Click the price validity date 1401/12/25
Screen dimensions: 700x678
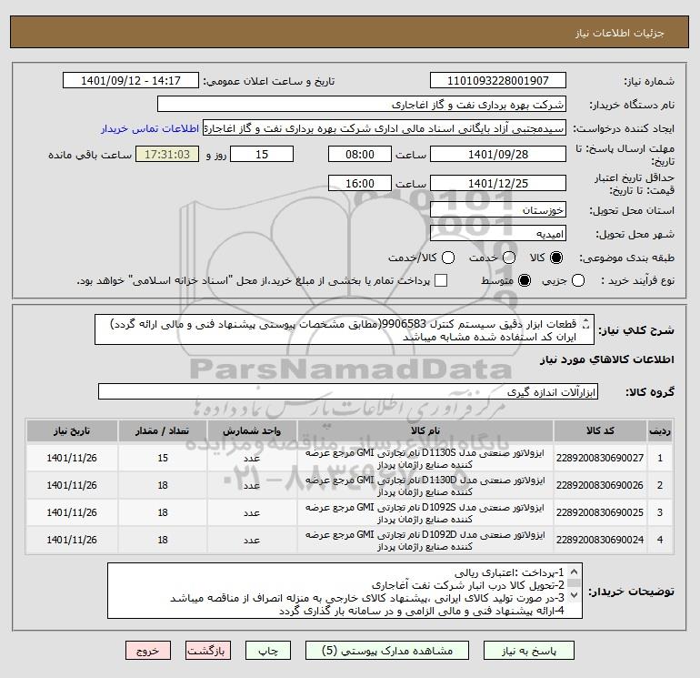pyautogui.click(x=498, y=184)
